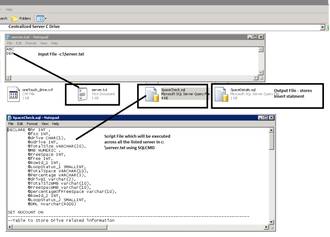This screenshot has height=237, width=330.
Task: Maximize the SpaceCheck.sql Notepad window
Action: 266,118
